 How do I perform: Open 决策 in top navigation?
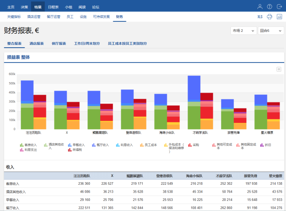click(x=24, y=7)
